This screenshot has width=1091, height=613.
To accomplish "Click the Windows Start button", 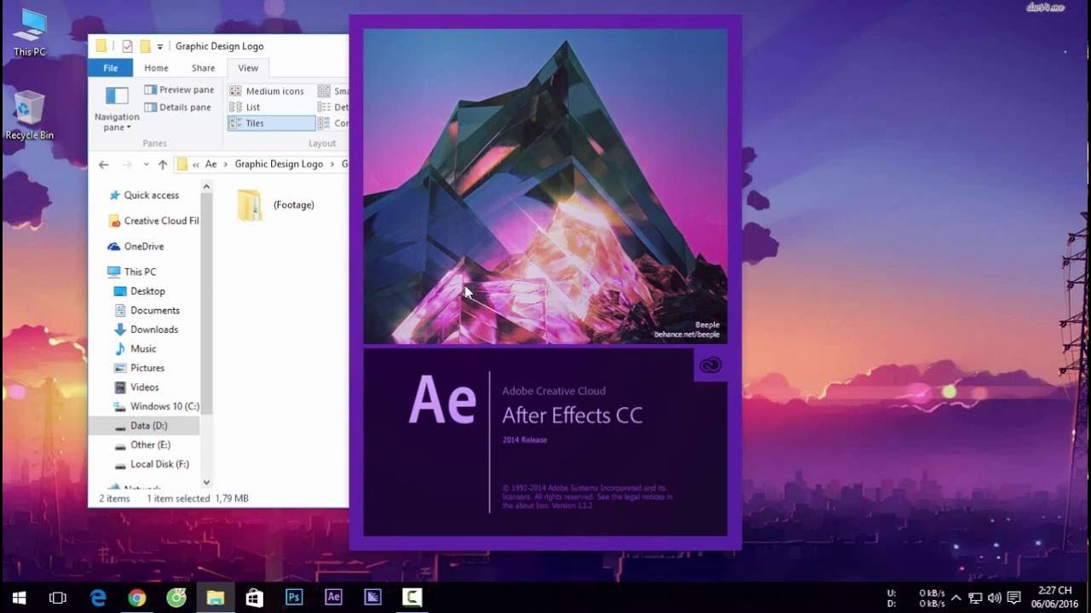I will point(19,598).
